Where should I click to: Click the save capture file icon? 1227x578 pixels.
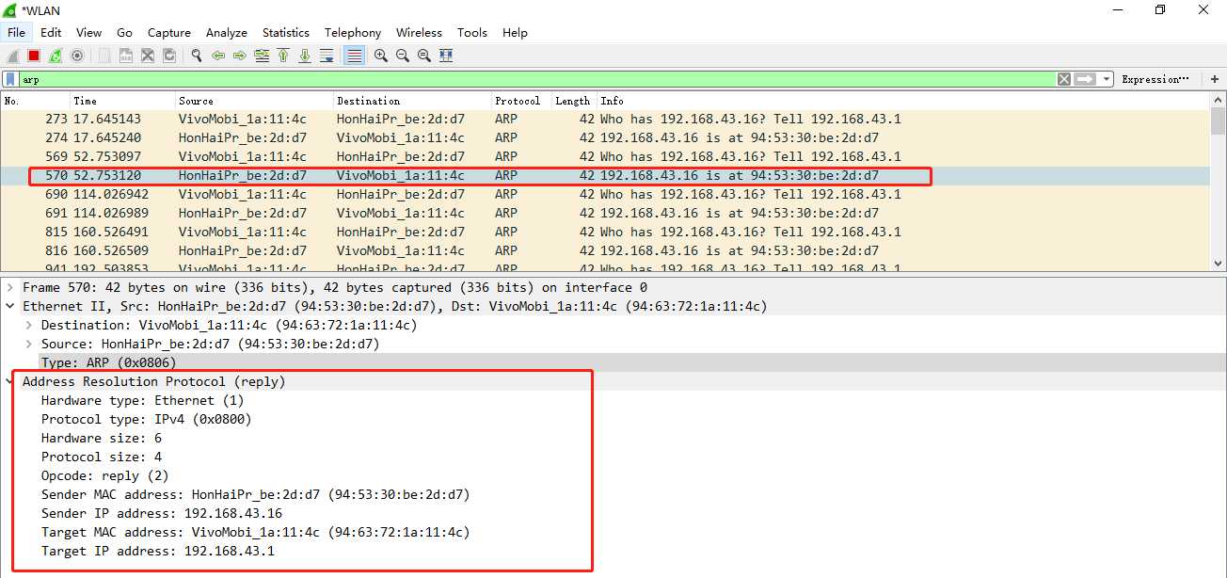125,56
